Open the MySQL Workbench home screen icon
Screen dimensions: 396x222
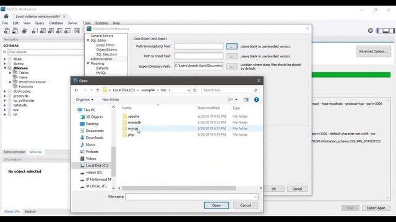coord(6,16)
